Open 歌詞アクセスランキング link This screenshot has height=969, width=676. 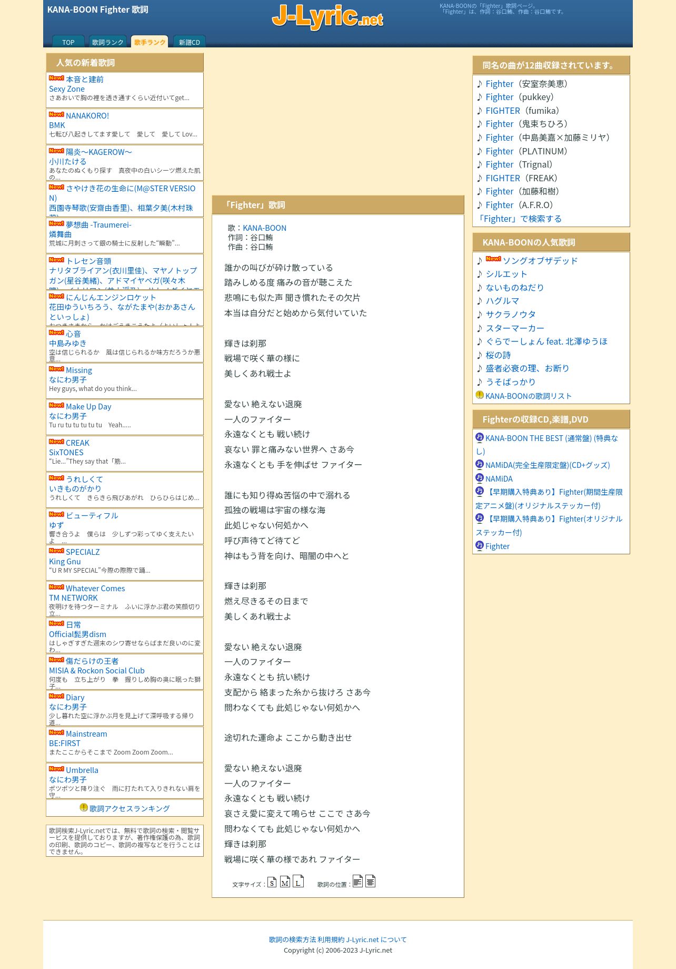(130, 808)
